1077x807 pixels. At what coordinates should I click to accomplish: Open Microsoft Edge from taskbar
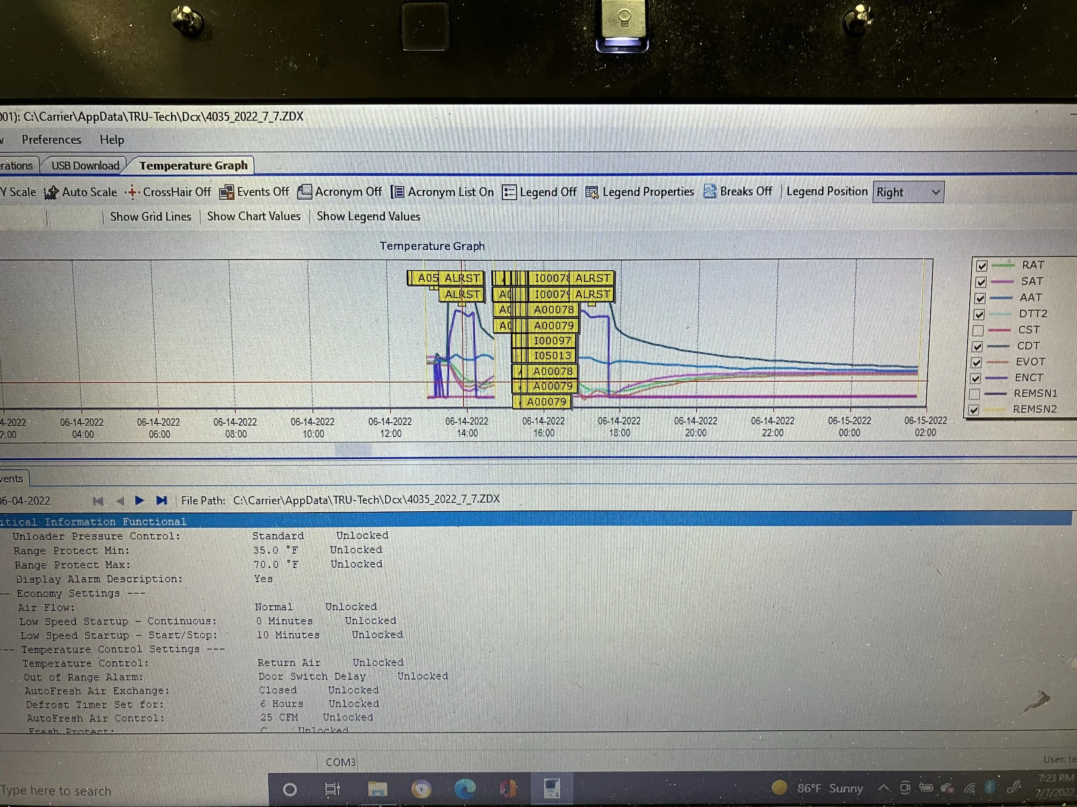(x=465, y=788)
